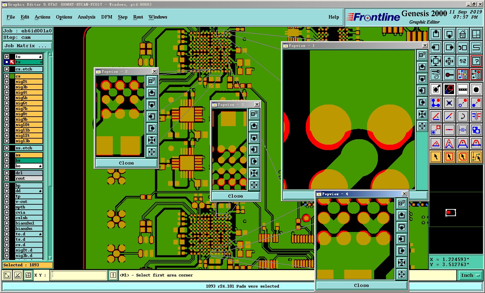Select the 'cvia' layer name
This screenshot has height=293, width=485.
click(29, 212)
